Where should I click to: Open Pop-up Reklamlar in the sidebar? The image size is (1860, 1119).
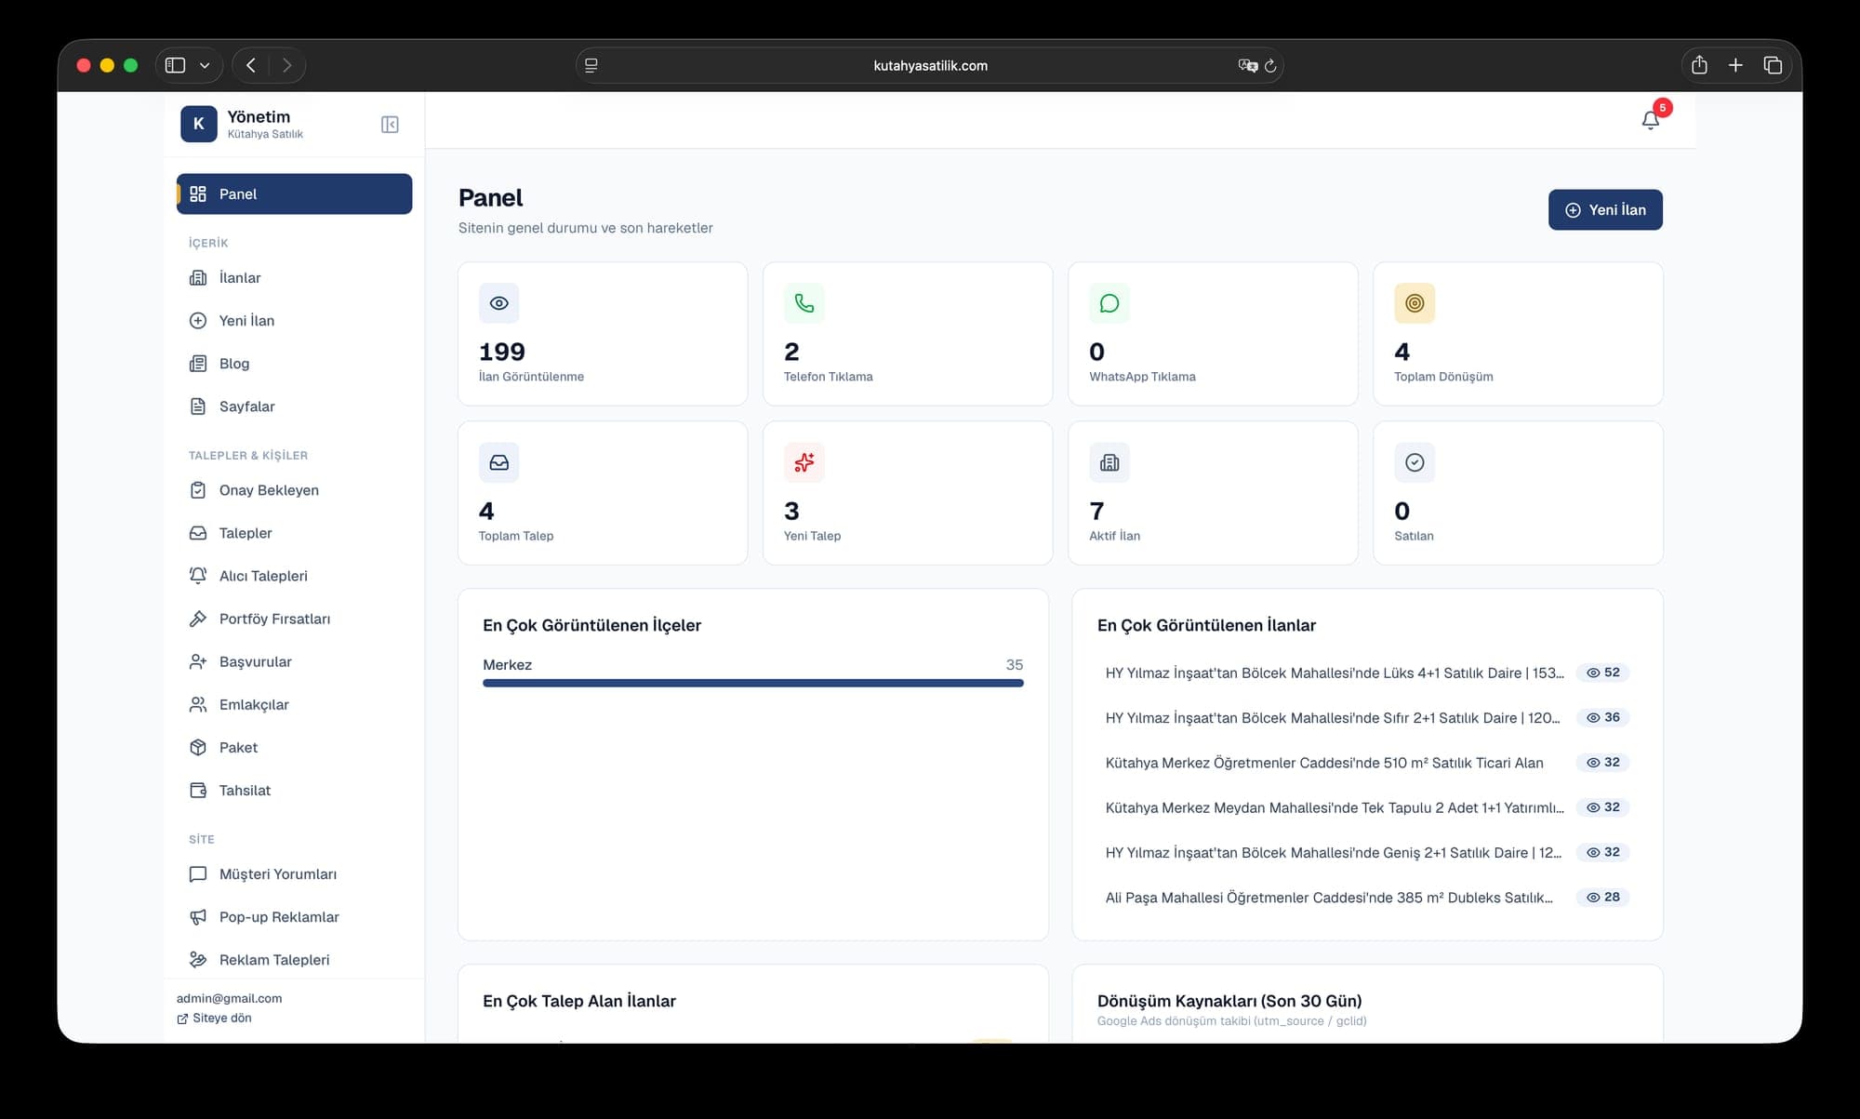tap(294, 916)
